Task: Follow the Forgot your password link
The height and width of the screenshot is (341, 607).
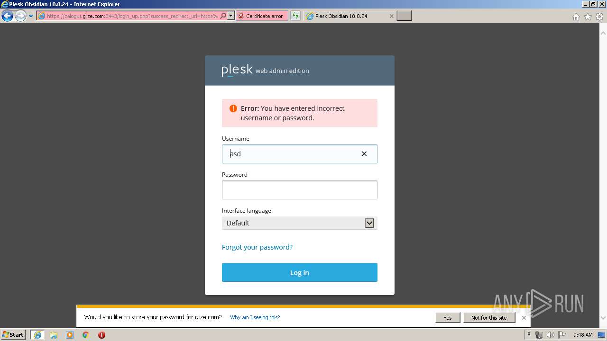Action: pyautogui.click(x=257, y=247)
